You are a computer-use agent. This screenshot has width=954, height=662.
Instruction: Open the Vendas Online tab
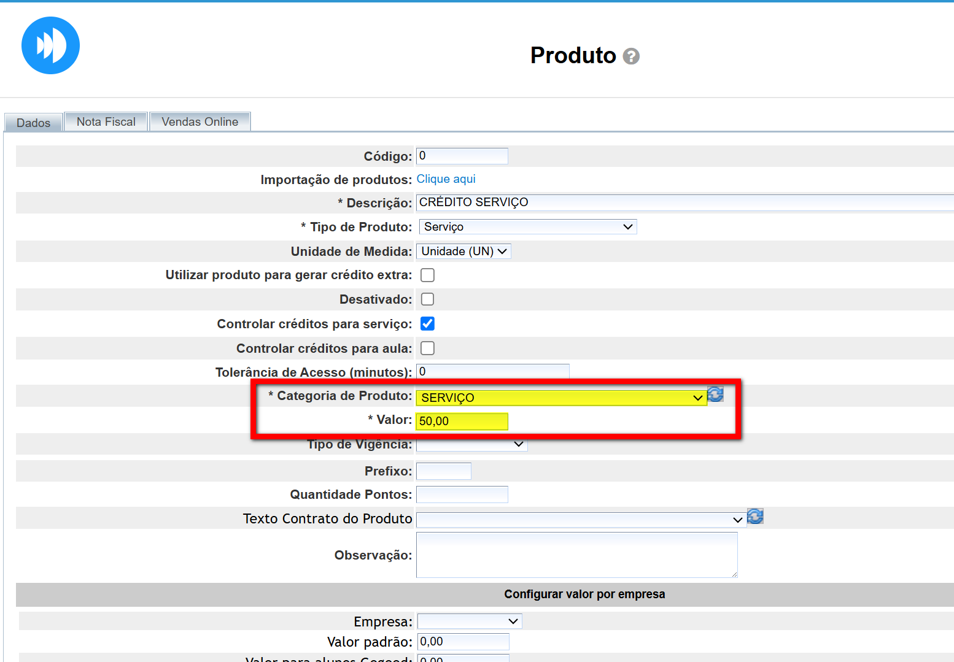tap(200, 121)
